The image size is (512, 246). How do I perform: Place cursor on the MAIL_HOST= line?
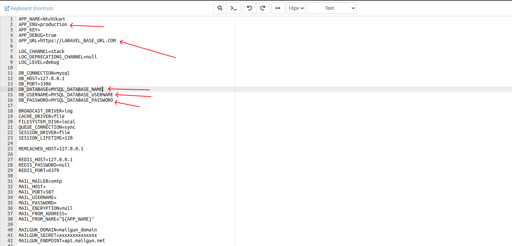tap(32, 187)
